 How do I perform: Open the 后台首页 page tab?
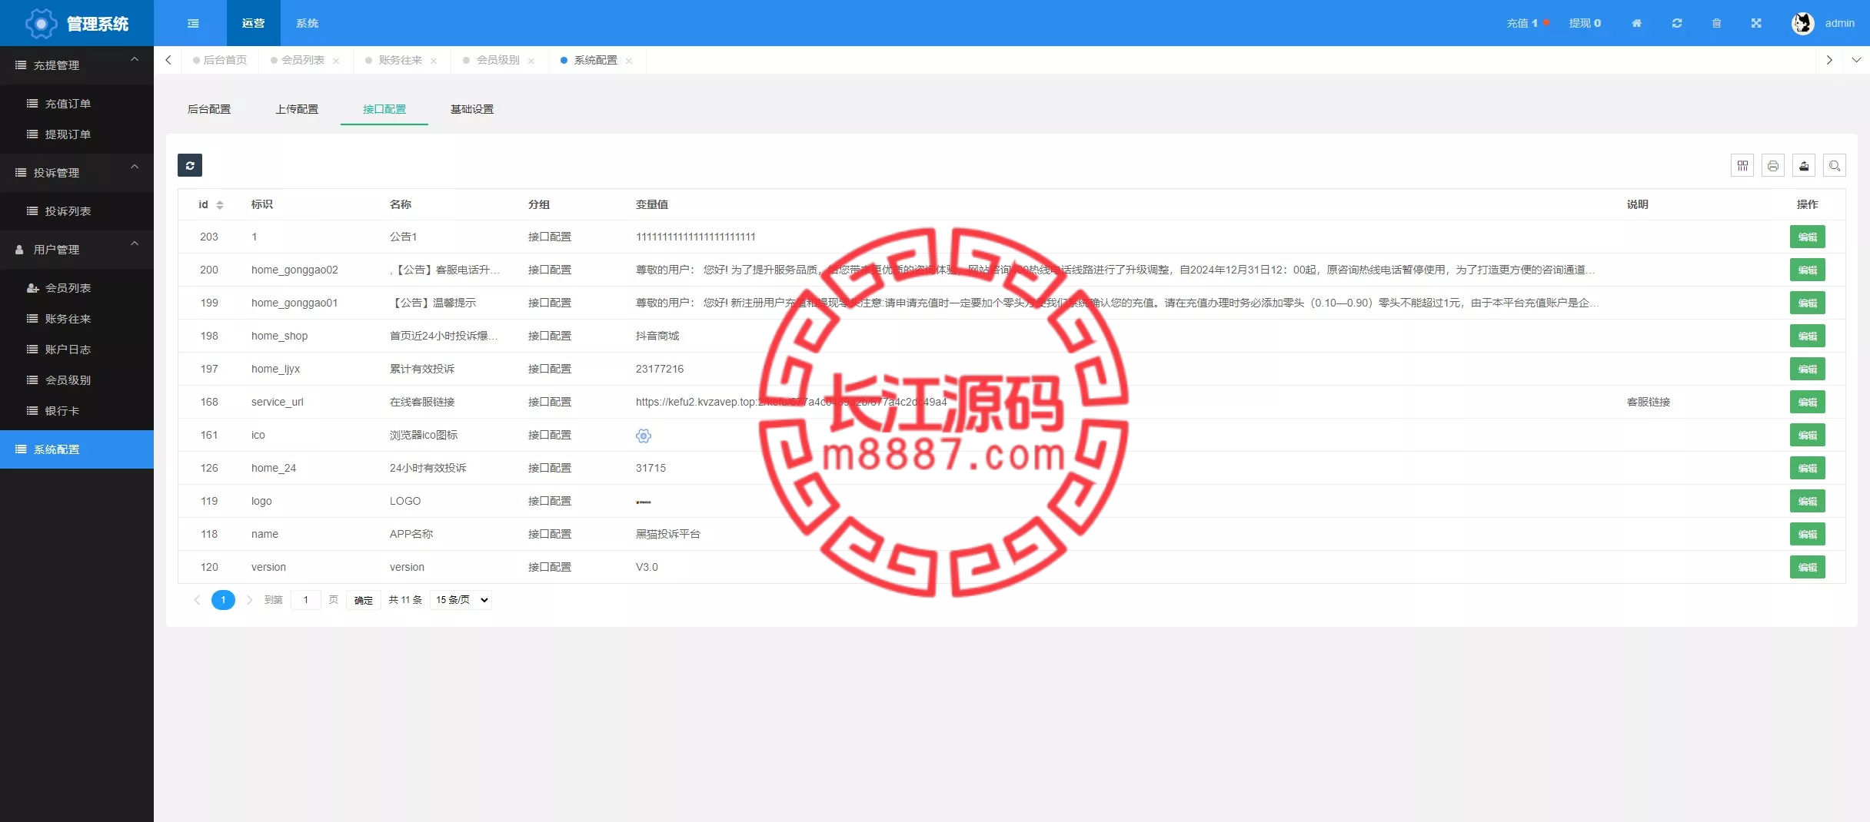coord(220,60)
